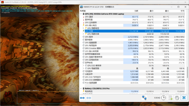
Task: Click the clock reset timer icon
Action: pyautogui.click(x=164, y=98)
